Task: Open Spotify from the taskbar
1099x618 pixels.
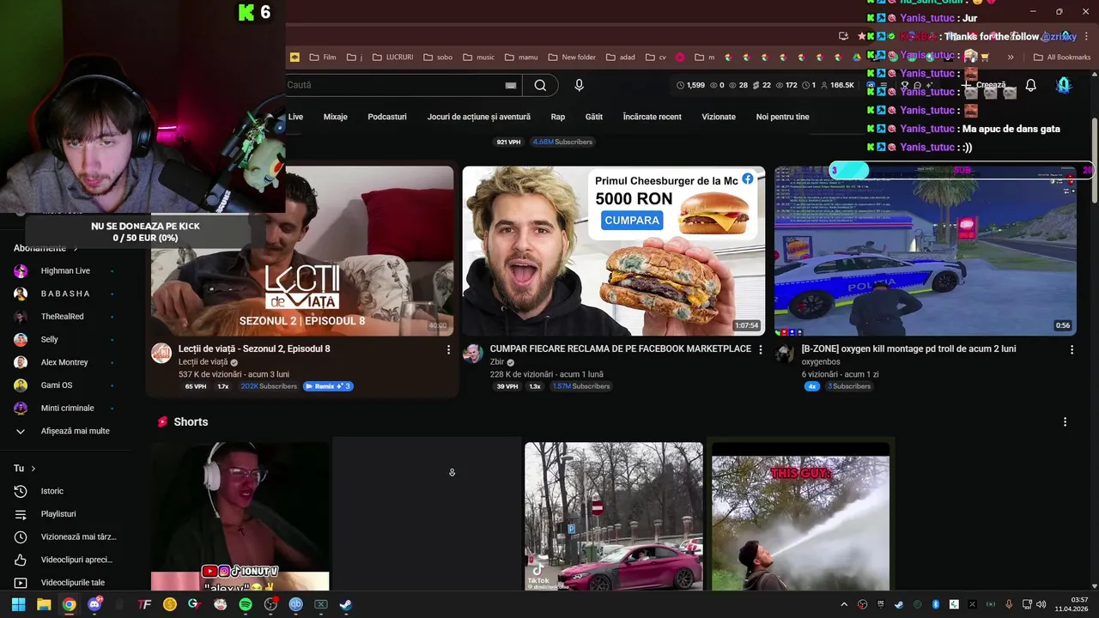Action: (246, 604)
